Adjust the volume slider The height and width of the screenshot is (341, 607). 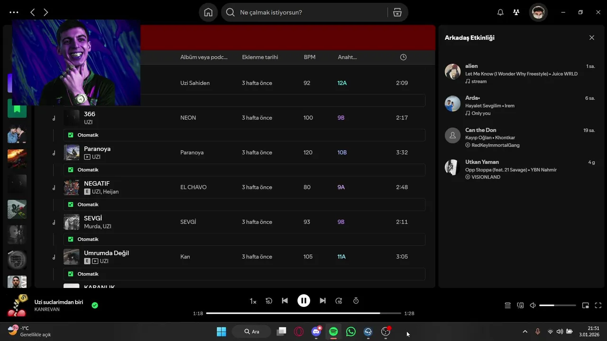point(558,305)
